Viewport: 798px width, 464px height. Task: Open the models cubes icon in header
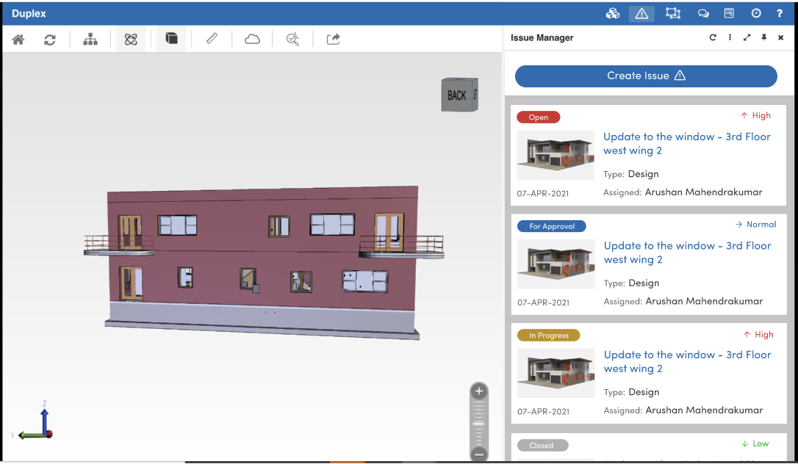pos(613,14)
